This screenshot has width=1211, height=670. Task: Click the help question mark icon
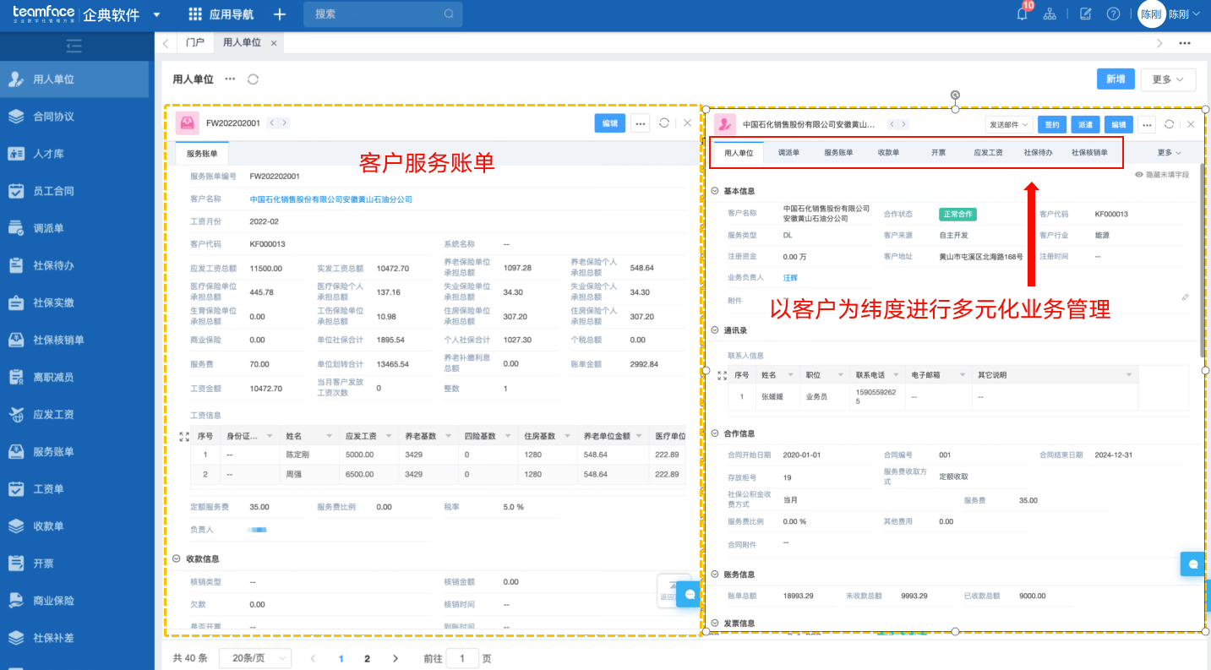tap(1113, 14)
